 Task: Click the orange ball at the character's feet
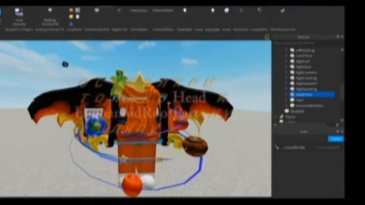pos(132,184)
